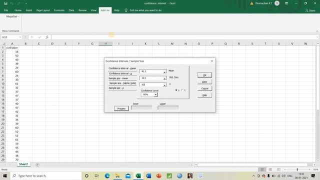Open the Formulas ribbon tab
This screenshot has width=320, height=180.
(59, 10)
